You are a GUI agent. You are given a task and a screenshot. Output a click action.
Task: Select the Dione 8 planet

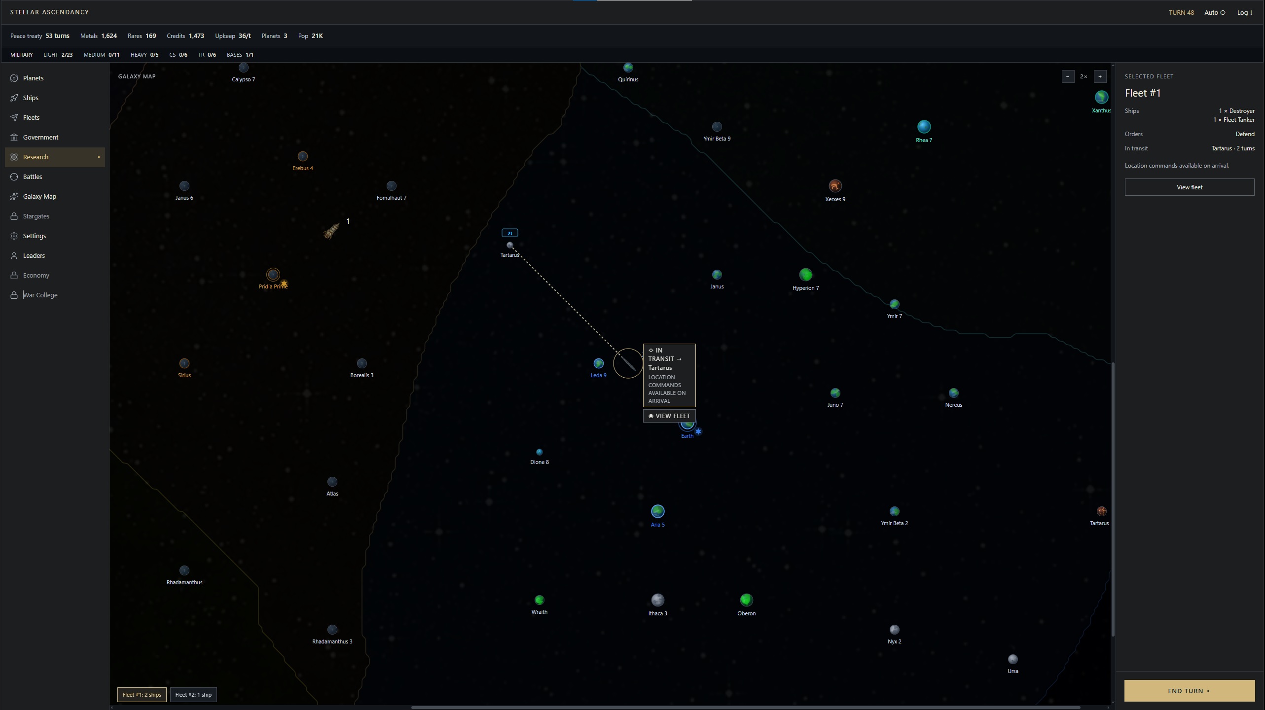[x=539, y=452]
